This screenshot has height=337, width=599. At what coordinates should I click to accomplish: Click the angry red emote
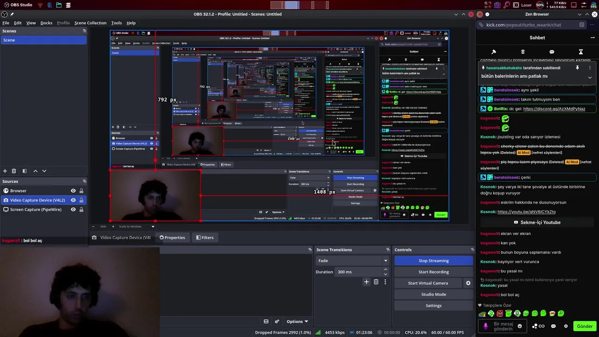coord(500,314)
